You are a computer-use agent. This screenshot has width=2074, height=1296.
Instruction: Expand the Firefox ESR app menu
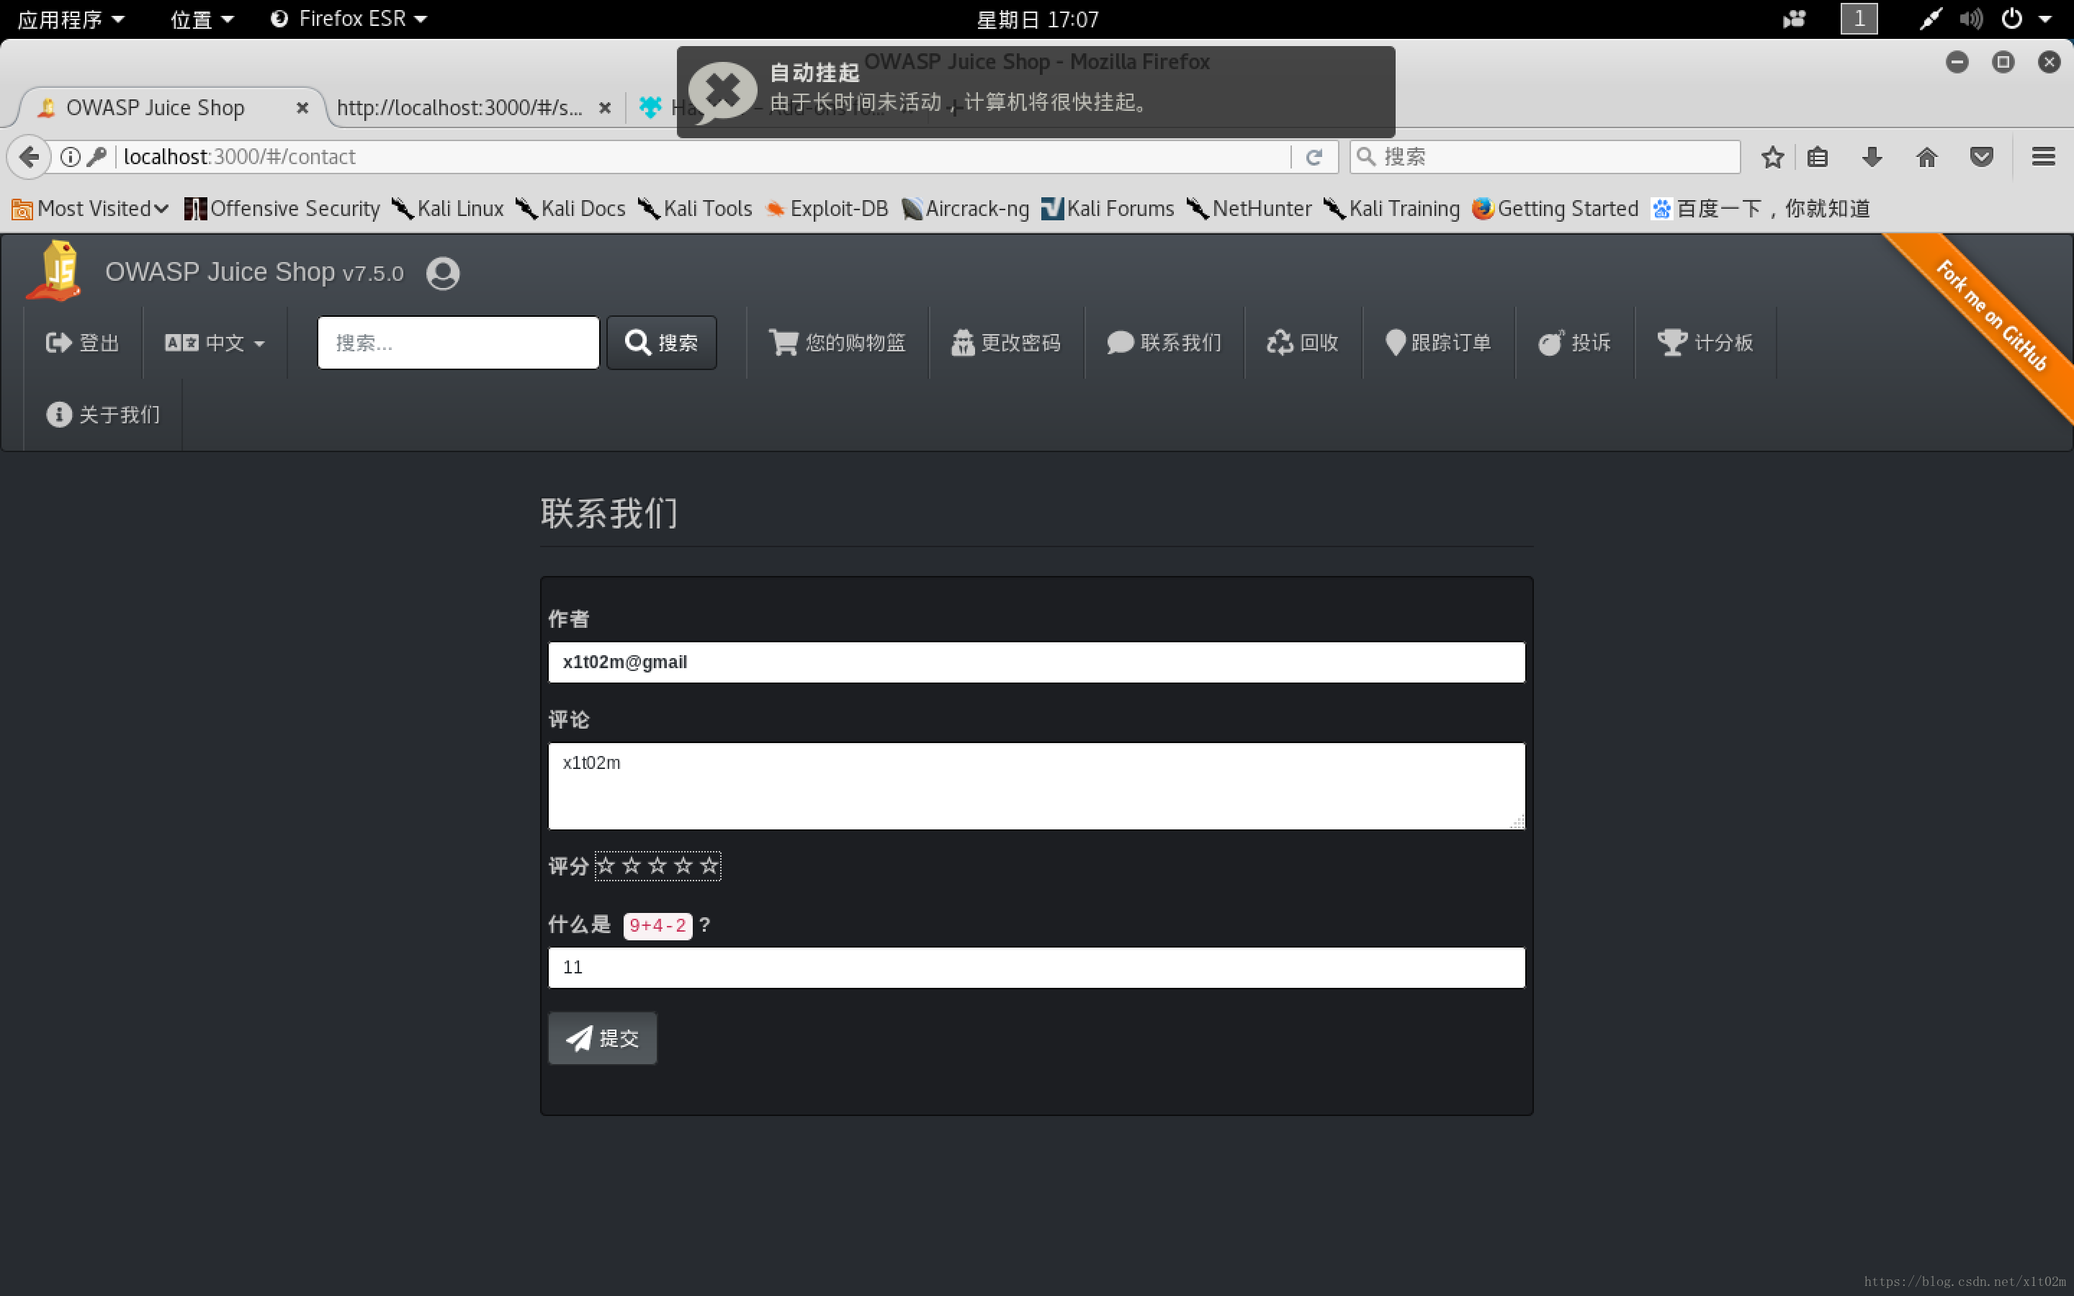[x=349, y=19]
